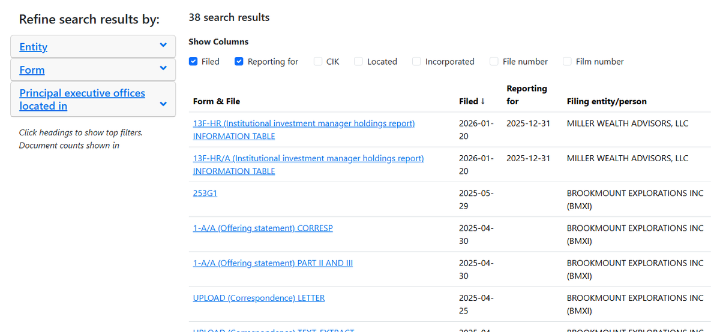720x332 pixels.
Task: Click Reporting for date in 13F-HR row
Action: pyautogui.click(x=528, y=123)
